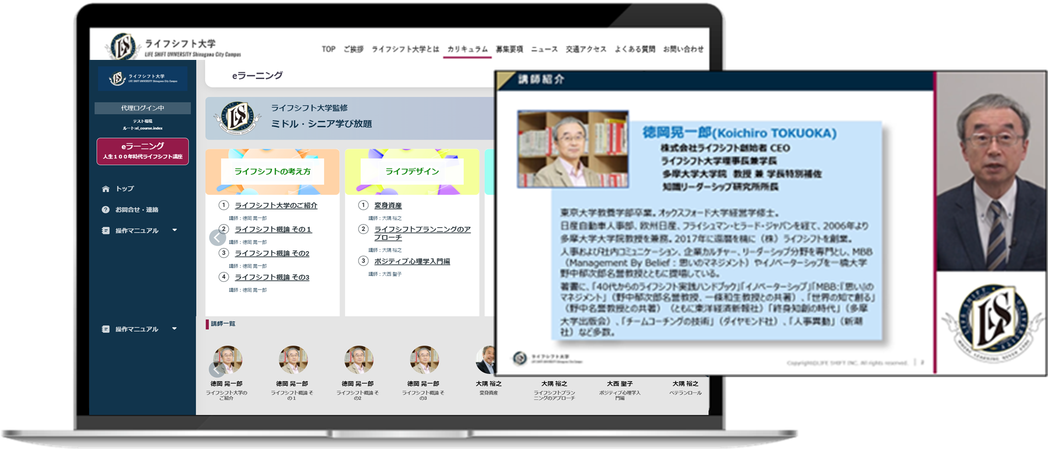The height and width of the screenshot is (449, 1048).
Task: Expand 操作マニュアル arrow under お問合せ・連絡
Action: click(175, 230)
